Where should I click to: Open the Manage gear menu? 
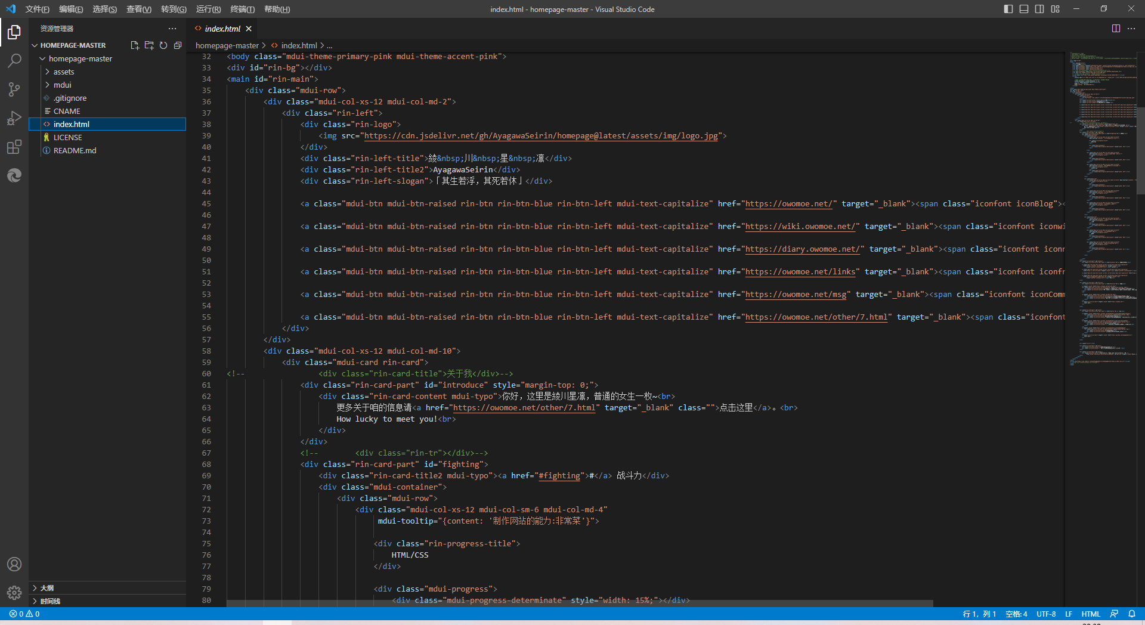point(14,592)
